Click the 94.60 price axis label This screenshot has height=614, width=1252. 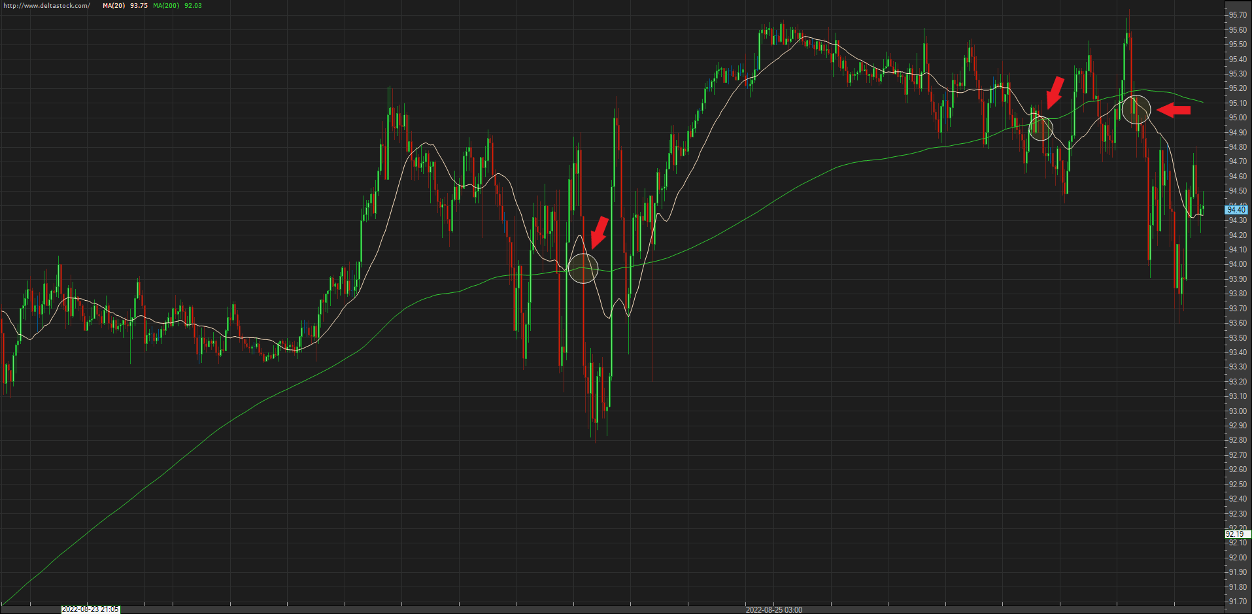coord(1237,177)
